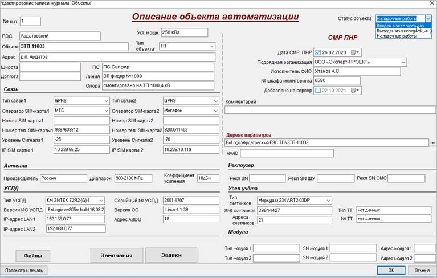This screenshot has height=278, width=437.
Task: Open Тип связи2 dropdown
Action: coord(216,101)
